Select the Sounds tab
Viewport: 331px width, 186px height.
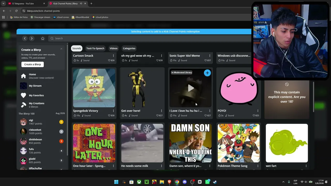tap(77, 48)
